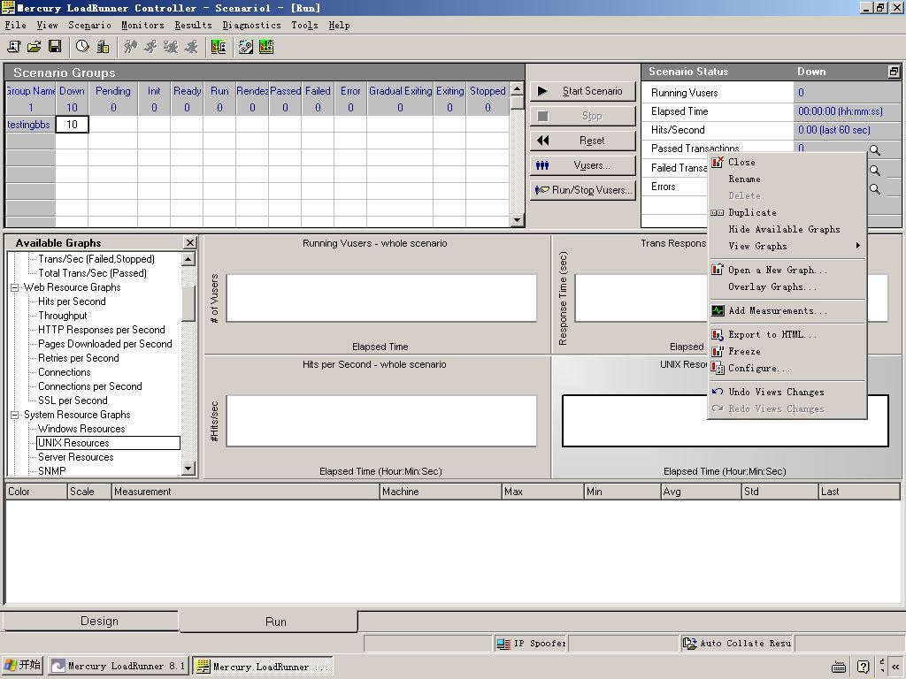Image resolution: width=906 pixels, height=679 pixels.
Task: Click the Open Scenario folder icon
Action: [x=35, y=47]
